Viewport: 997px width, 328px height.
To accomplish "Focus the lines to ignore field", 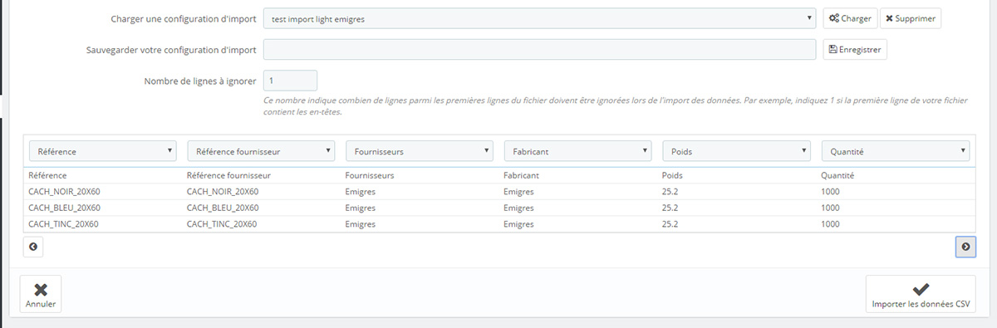I will 290,81.
